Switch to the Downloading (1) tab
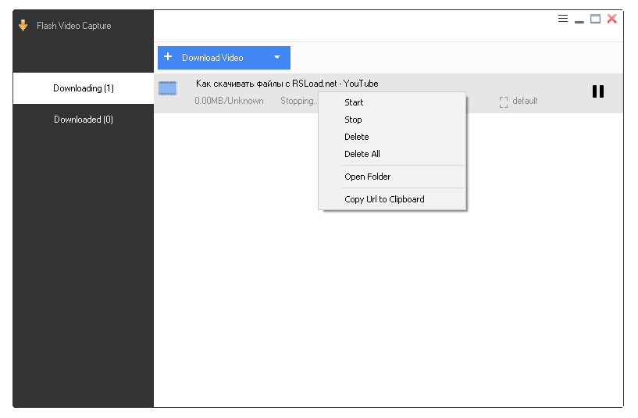This screenshot has width=638, height=418. [84, 88]
